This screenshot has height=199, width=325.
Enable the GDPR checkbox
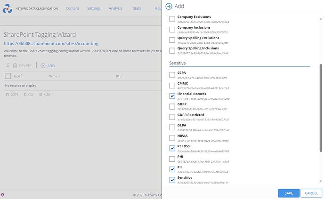pos(172,106)
